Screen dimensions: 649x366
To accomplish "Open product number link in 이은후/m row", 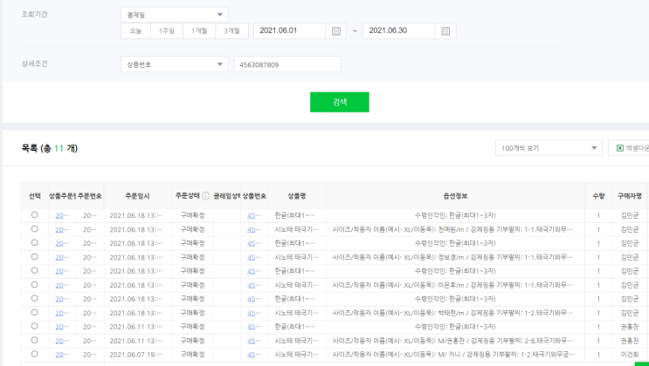I will 252,286.
